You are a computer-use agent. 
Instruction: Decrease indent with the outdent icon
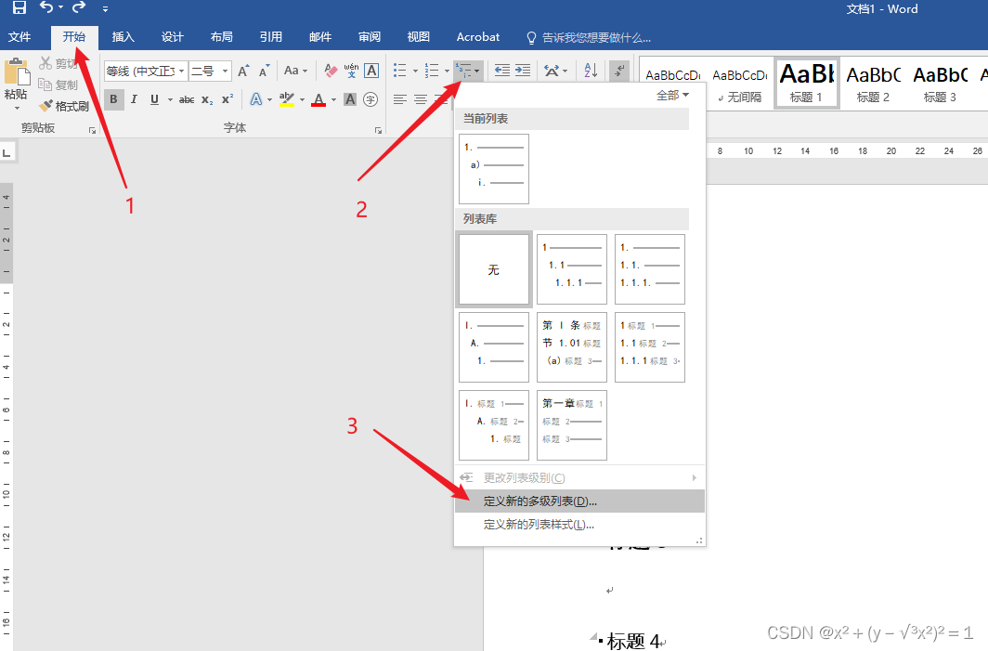click(502, 71)
